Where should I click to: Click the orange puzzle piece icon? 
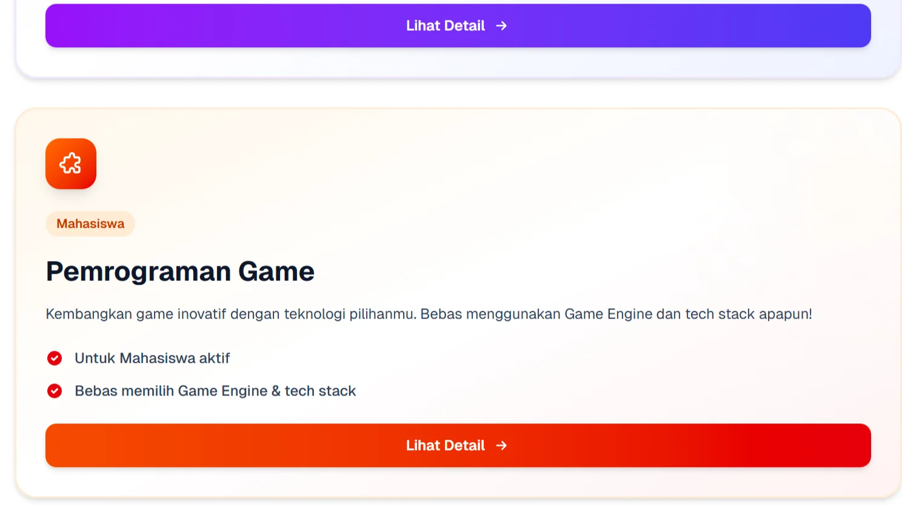click(71, 164)
